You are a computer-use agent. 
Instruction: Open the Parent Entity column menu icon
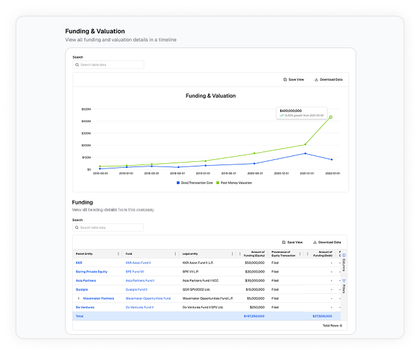click(x=118, y=254)
